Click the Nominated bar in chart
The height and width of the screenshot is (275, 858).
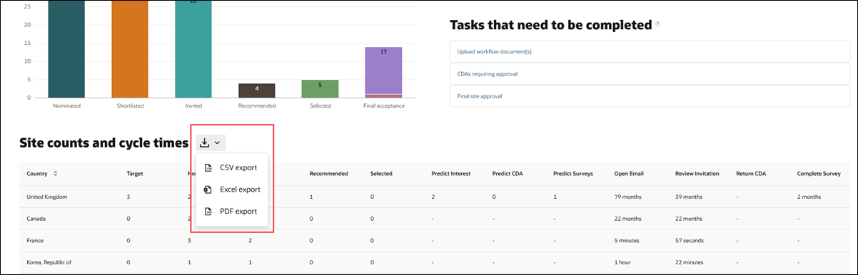coord(66,48)
